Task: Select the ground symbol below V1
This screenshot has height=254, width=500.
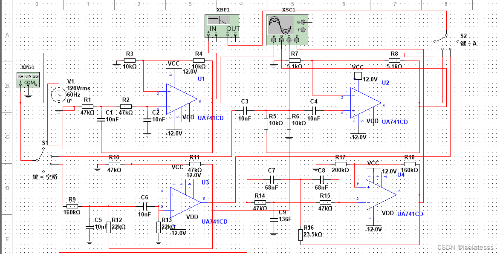Action: pyautogui.click(x=59, y=112)
